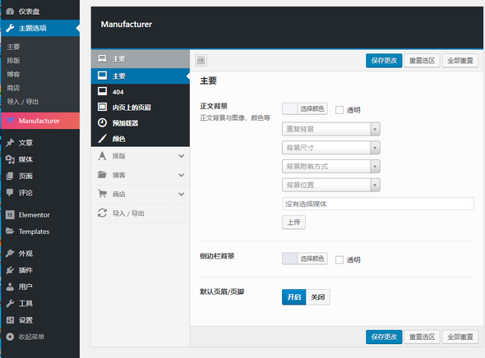Open 插件 plugins via its plug icon
The height and width of the screenshot is (358, 485).
(x=10, y=270)
